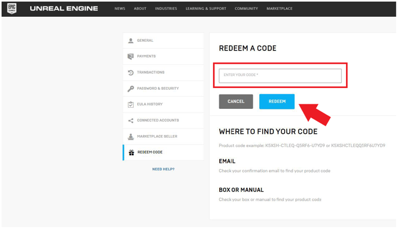The height and width of the screenshot is (230, 398).
Task: Go to Marketplace in top navigation
Action: [279, 9]
